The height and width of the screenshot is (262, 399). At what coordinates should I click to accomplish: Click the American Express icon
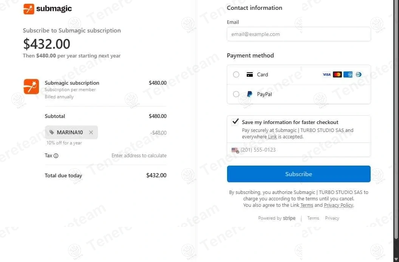click(348, 74)
